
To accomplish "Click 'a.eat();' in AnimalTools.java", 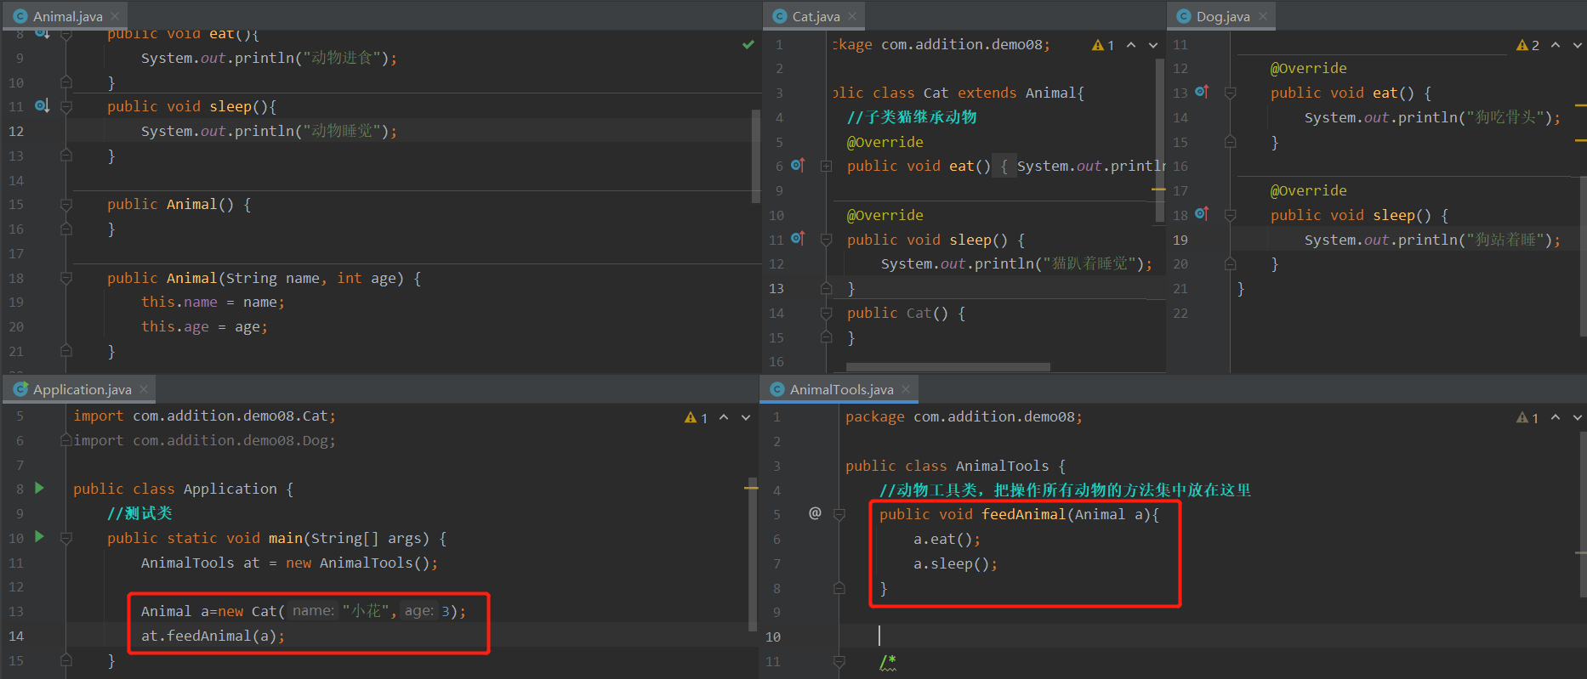I will point(947,539).
